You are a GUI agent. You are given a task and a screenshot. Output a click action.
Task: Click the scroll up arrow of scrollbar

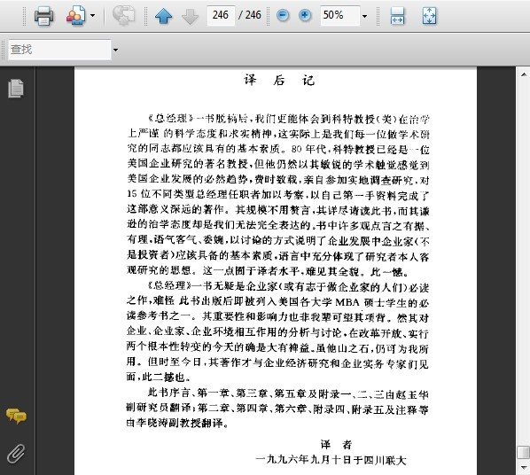523,74
